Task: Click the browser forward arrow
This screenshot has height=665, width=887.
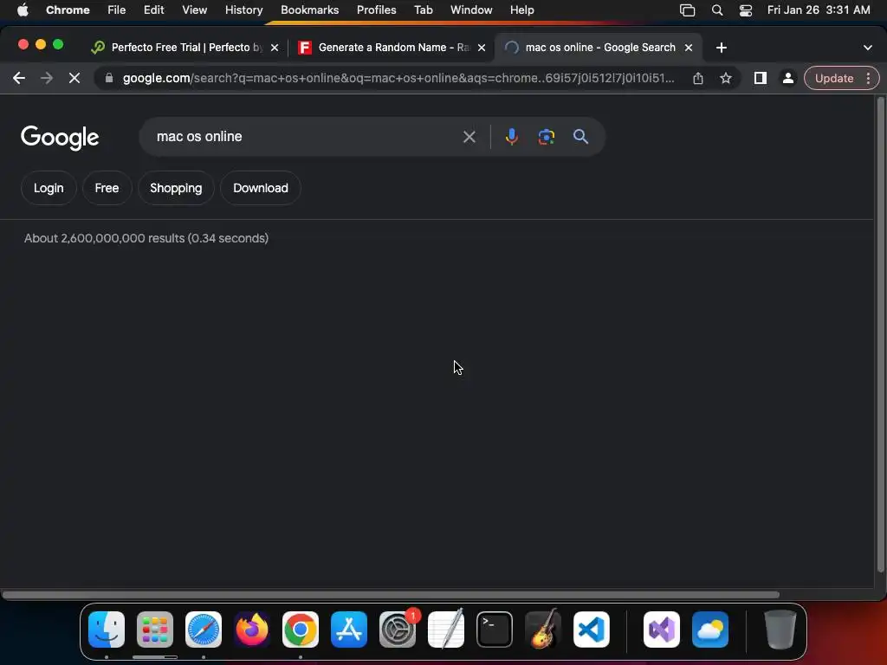Action: point(47,78)
